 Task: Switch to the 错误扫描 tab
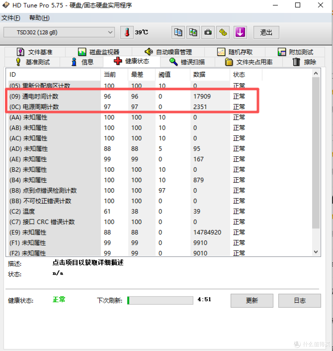187,62
